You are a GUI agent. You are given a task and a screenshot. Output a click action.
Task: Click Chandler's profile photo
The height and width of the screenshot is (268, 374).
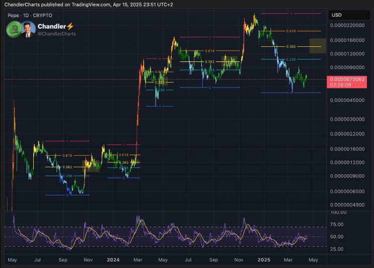tap(29, 29)
